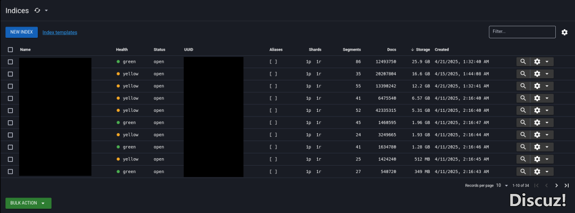Click the New Index button
This screenshot has width=575, height=213.
pyautogui.click(x=21, y=32)
